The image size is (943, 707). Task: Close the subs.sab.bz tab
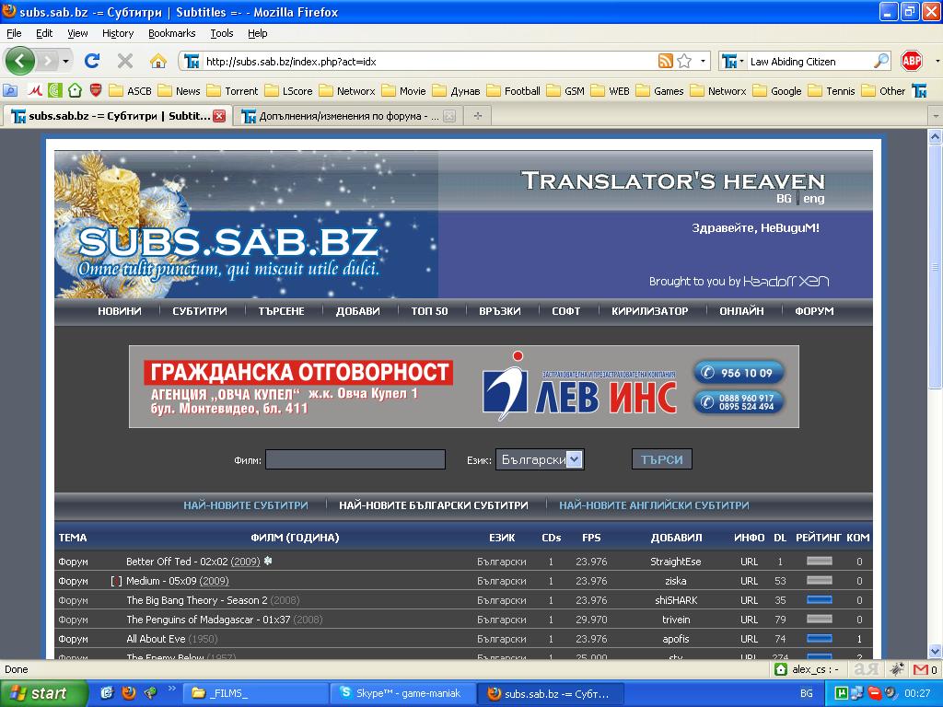coord(219,116)
